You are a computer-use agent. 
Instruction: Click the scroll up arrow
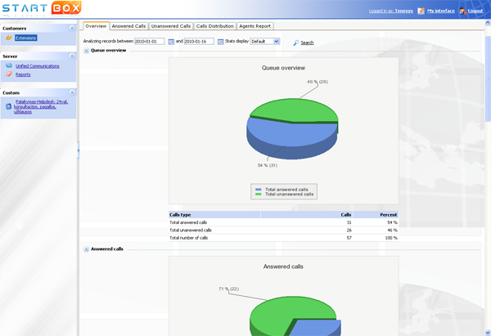pos(488,23)
